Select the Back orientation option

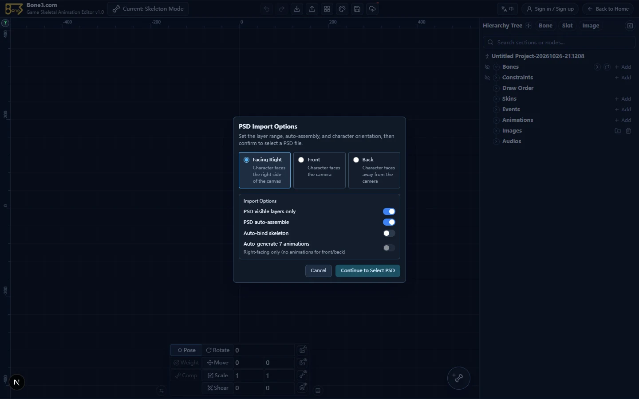[374, 170]
